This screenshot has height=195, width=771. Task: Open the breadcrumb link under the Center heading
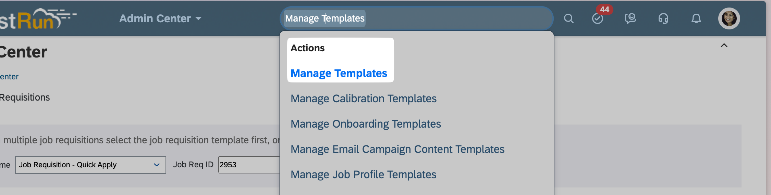[x=9, y=77]
